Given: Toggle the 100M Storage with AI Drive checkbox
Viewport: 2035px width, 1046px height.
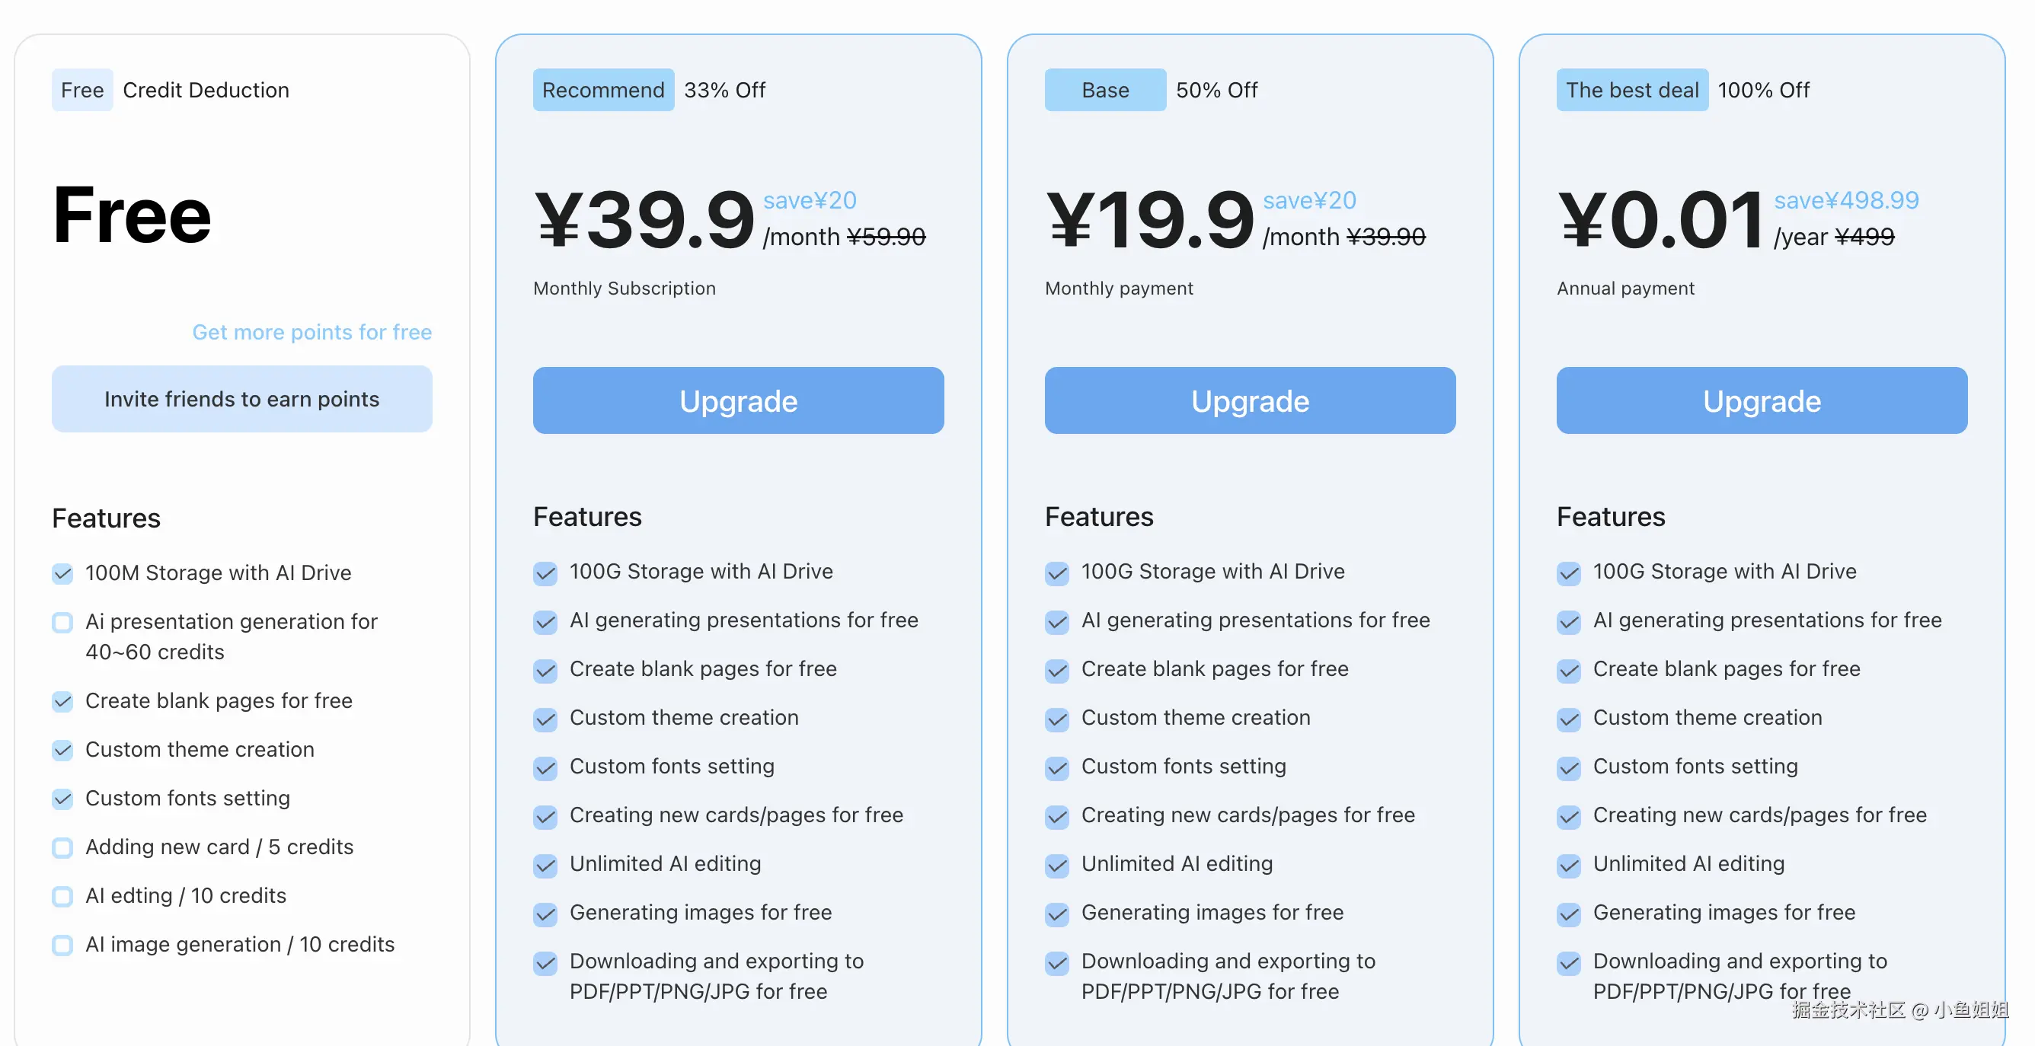Looking at the screenshot, I should click(x=62, y=573).
